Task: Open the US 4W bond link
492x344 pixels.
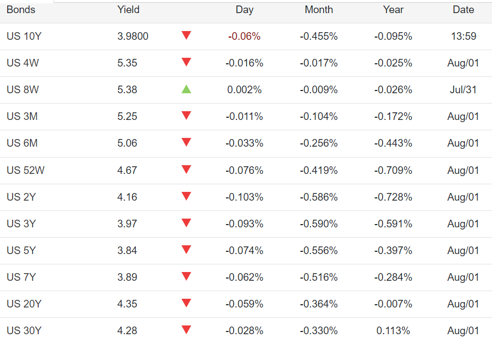Action: click(22, 63)
